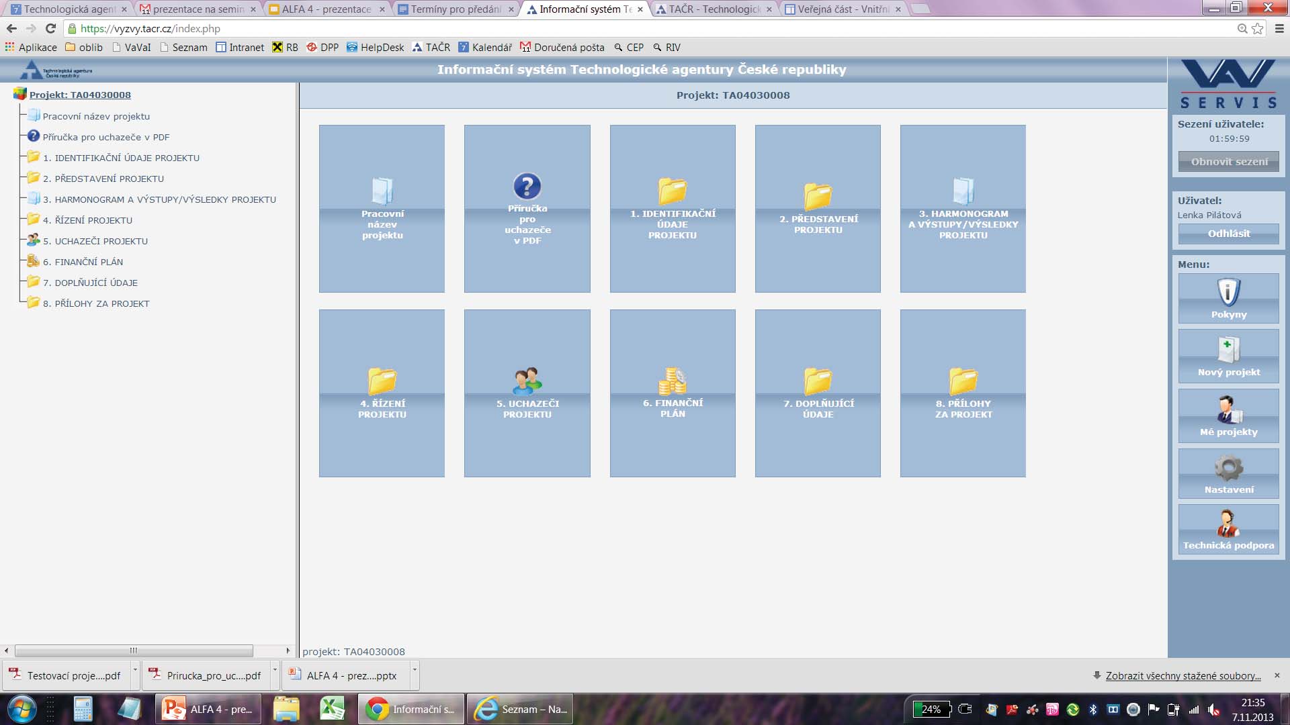Screen dimensions: 1290x725
Task: Open the 3. Harmonogram a výstupy tile
Action: 963,209
